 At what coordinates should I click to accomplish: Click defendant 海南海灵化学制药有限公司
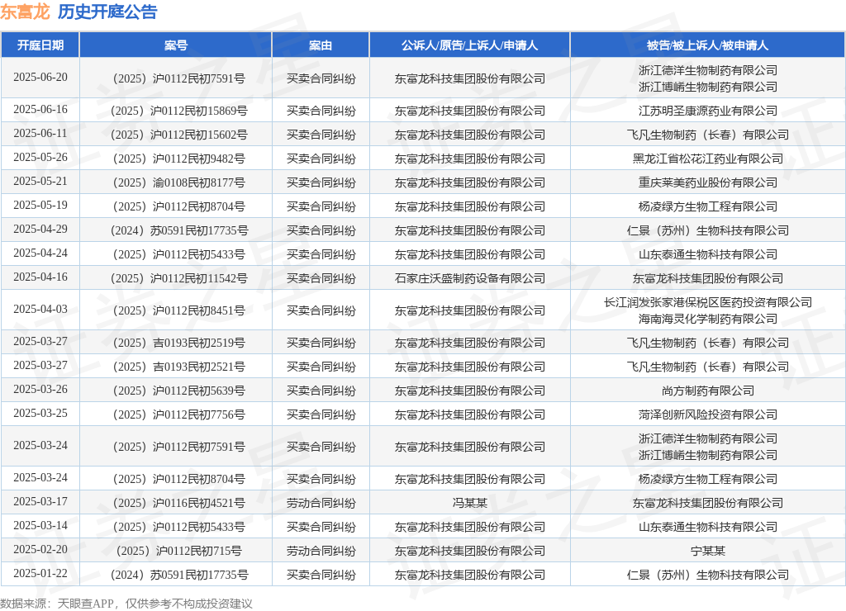tap(708, 320)
